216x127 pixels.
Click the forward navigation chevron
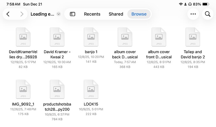22,14
